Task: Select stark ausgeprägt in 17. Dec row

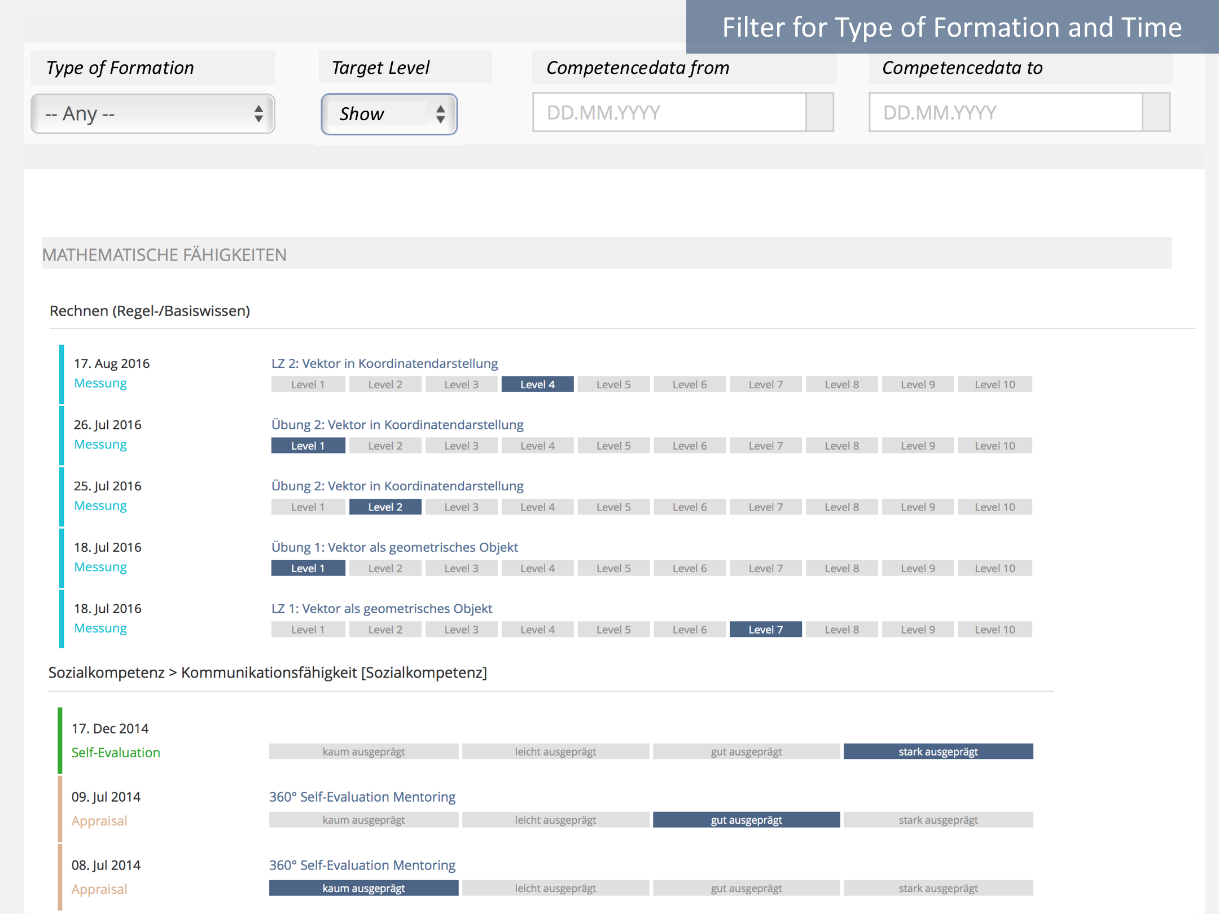Action: (938, 752)
